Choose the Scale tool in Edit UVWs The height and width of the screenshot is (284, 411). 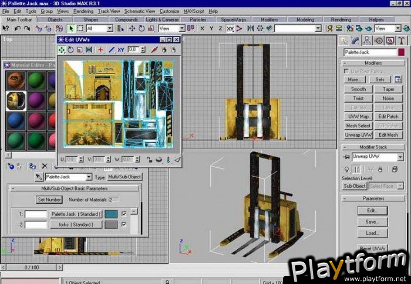tap(80, 50)
